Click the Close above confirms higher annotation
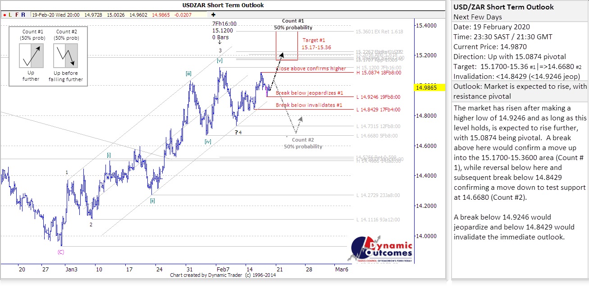Viewport: 589px width, 289px height. tap(311, 69)
